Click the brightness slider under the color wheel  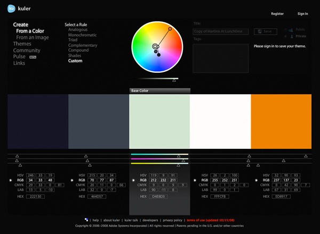click(174, 79)
